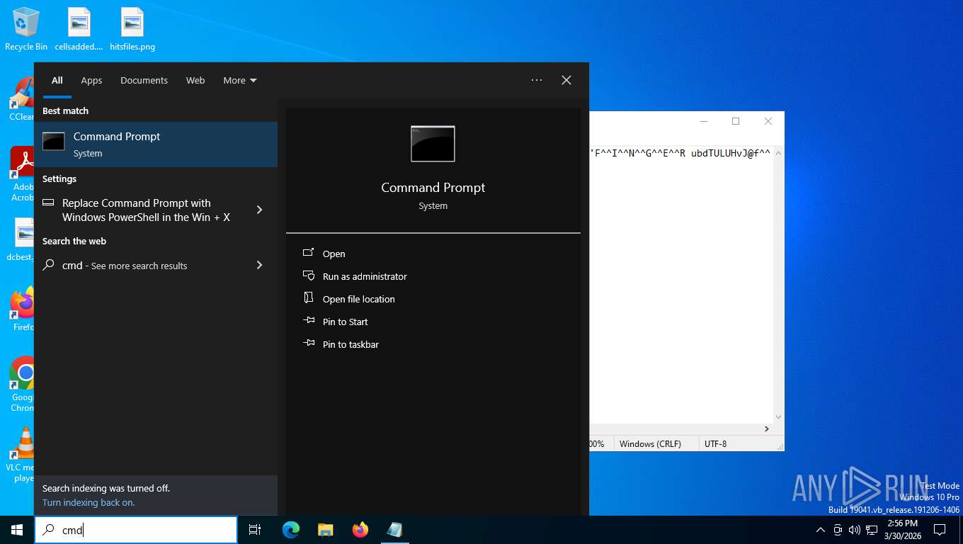Click Notepad vertical scrollbar down arrow
Screen dimensions: 963x544
click(778, 417)
